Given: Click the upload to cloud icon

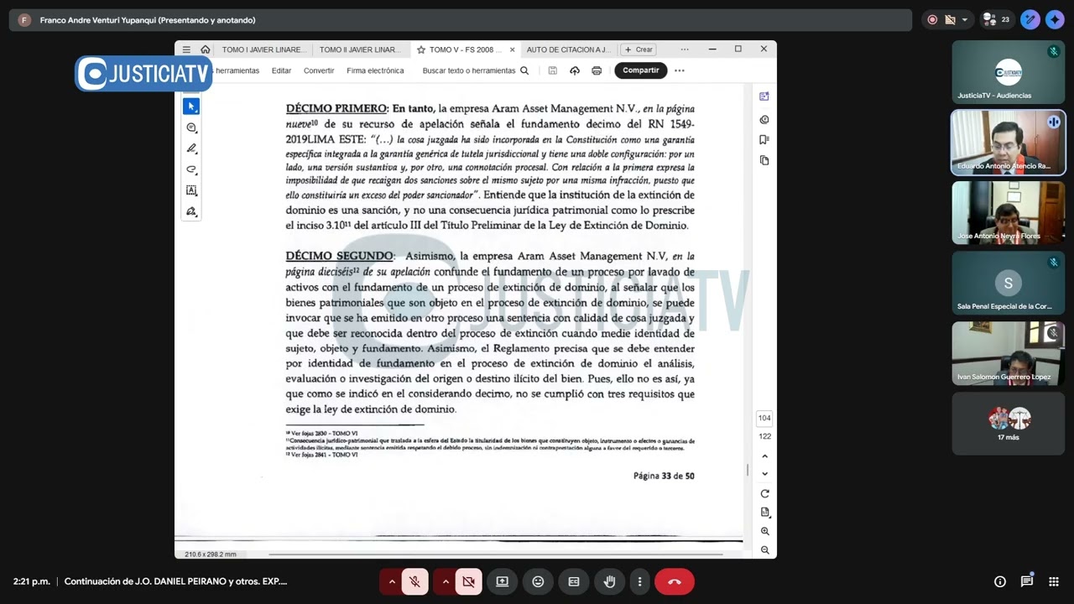Looking at the screenshot, I should pos(575,70).
